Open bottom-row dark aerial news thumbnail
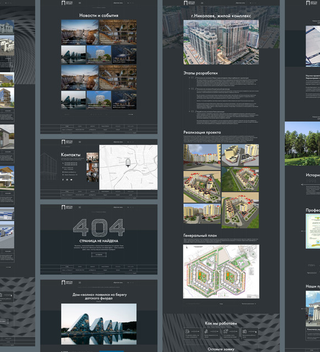 [x=124, y=100]
